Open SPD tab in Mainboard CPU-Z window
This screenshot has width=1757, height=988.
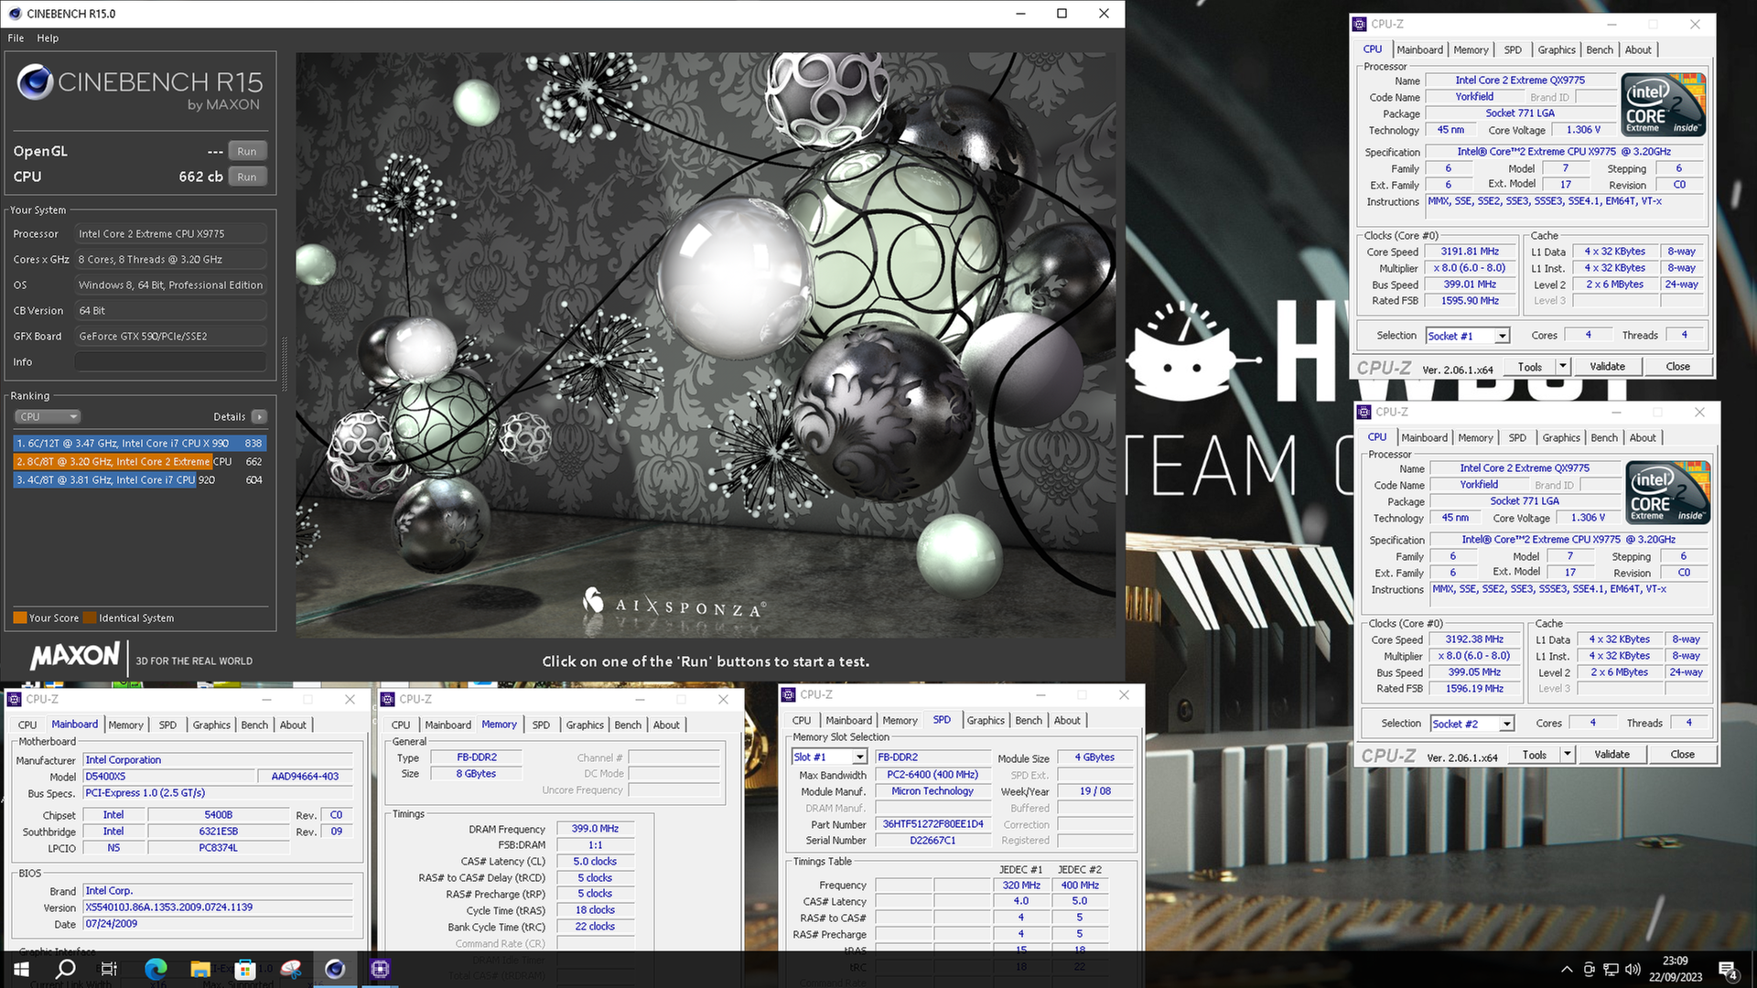point(167,725)
